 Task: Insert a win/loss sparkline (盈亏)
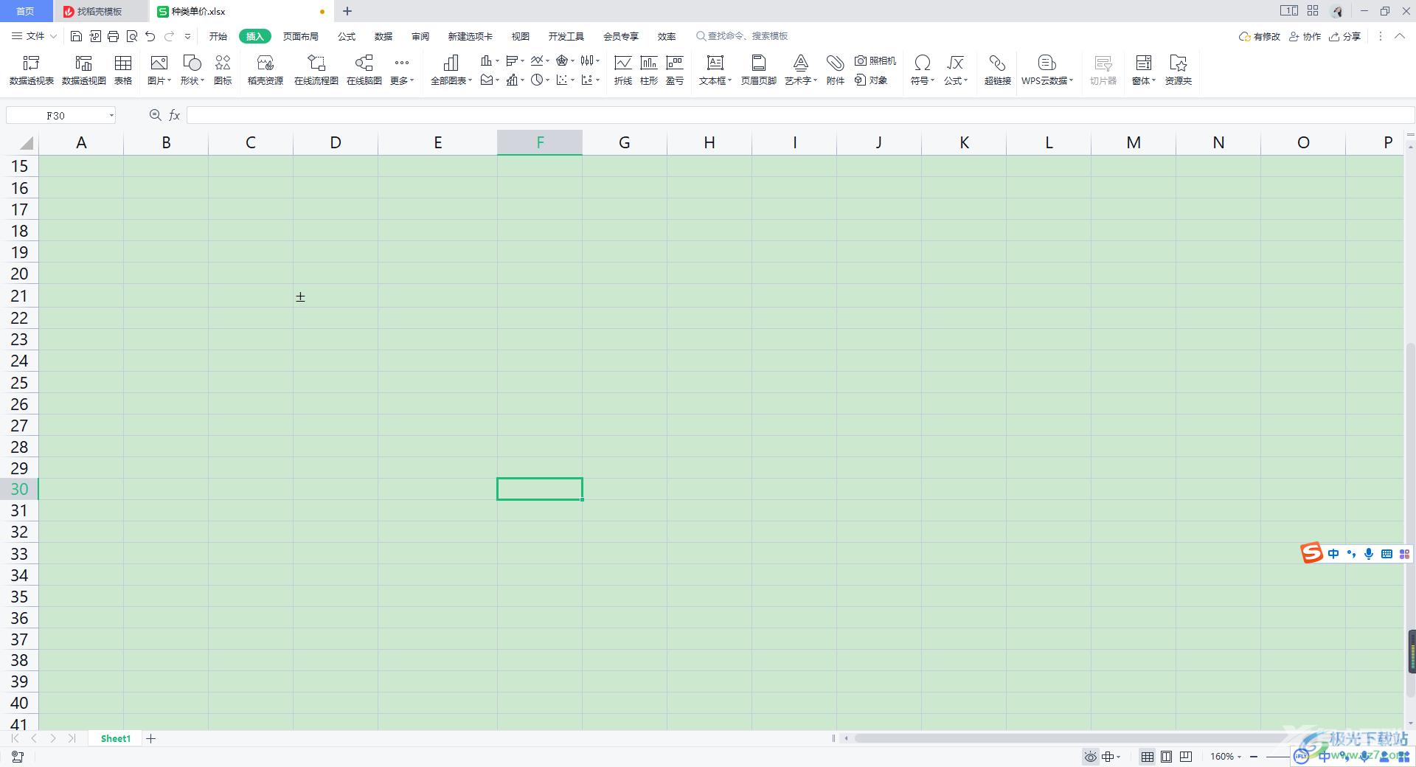coord(675,70)
